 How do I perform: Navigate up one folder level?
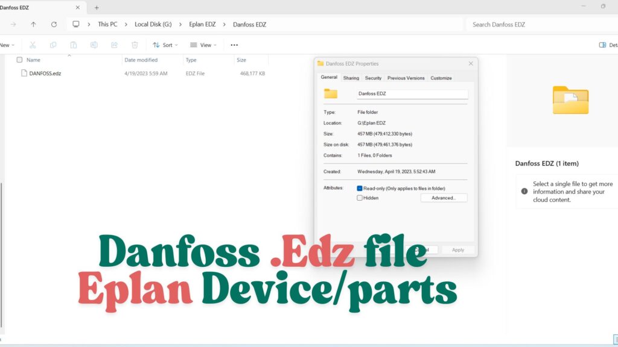click(x=33, y=24)
